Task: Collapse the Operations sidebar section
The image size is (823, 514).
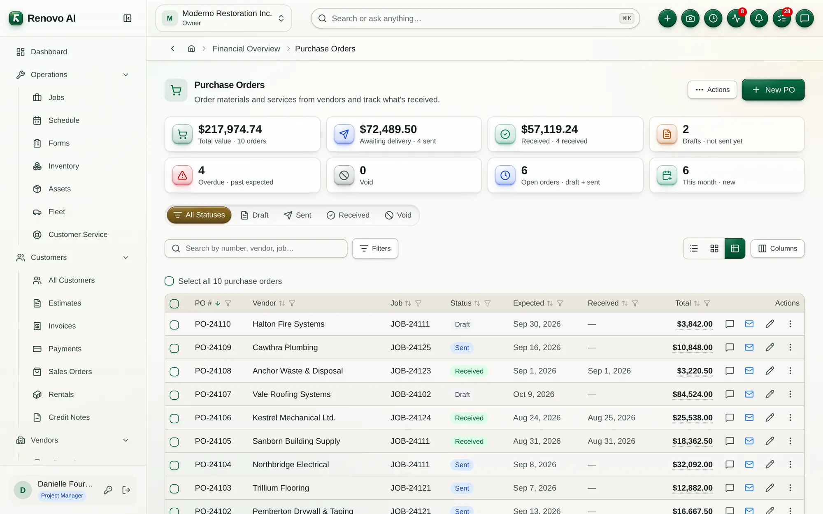Action: [x=126, y=74]
